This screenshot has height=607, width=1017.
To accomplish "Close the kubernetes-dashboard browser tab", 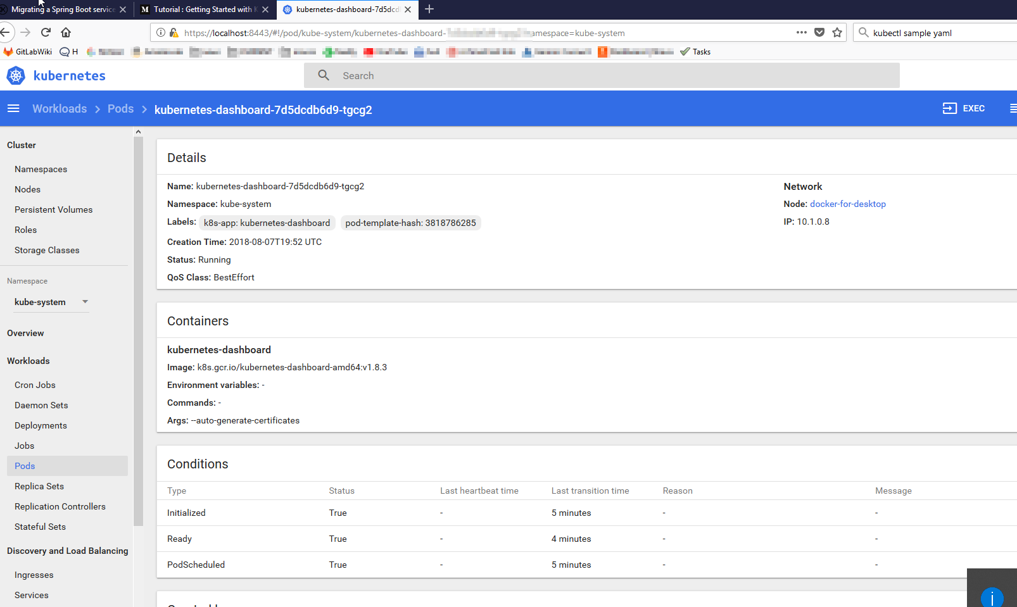I will coord(408,9).
